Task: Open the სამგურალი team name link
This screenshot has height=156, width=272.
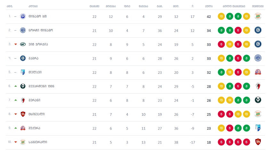Action: 38,142
